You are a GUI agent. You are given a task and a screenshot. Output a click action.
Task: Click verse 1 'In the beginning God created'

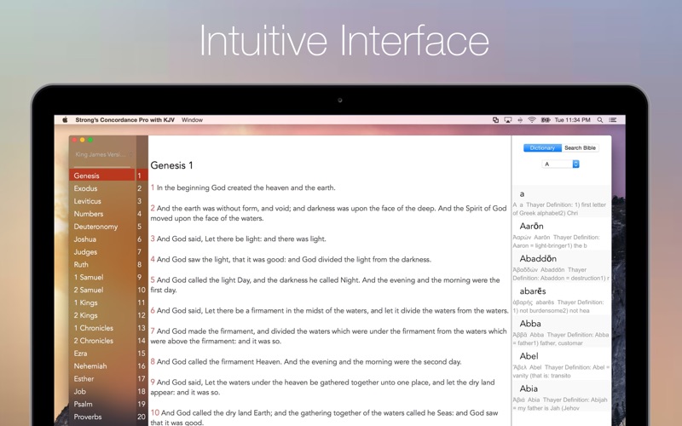243,187
